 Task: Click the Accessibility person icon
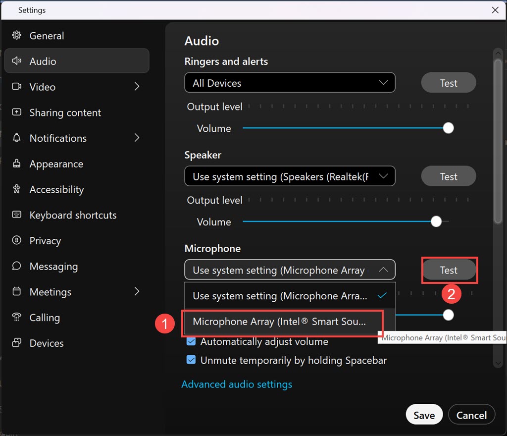pos(17,189)
